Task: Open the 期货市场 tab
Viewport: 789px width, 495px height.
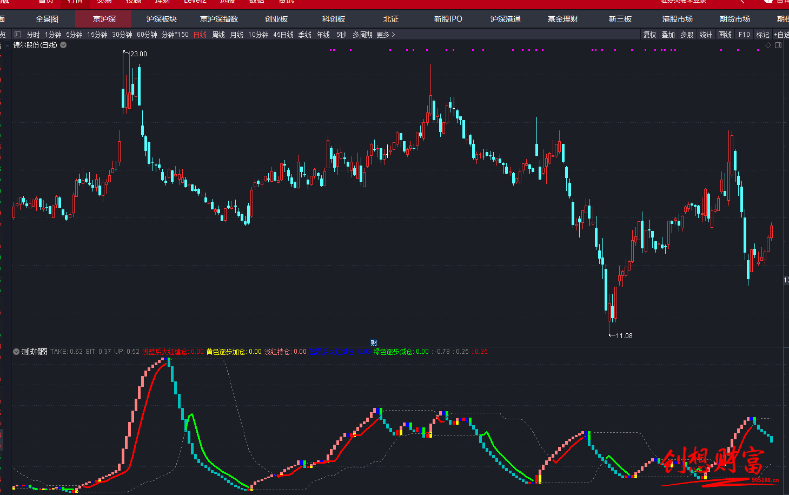Action: 735,19
